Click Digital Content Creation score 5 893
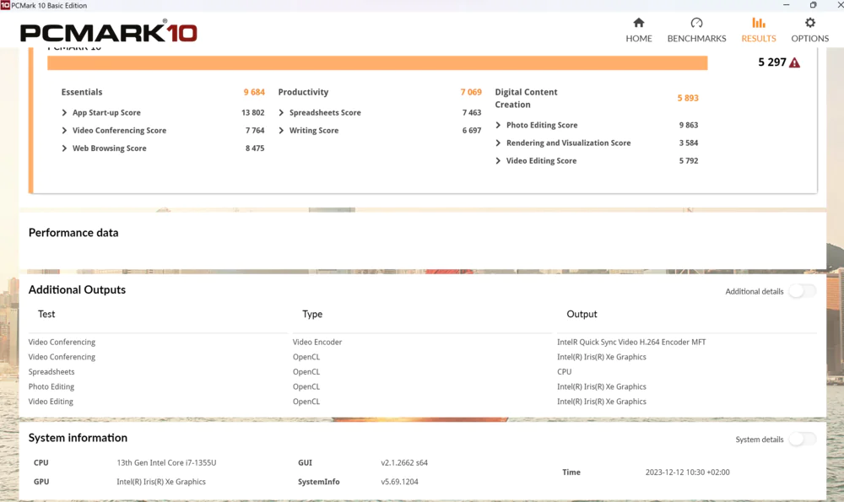Image resolution: width=844 pixels, height=502 pixels. (x=688, y=98)
